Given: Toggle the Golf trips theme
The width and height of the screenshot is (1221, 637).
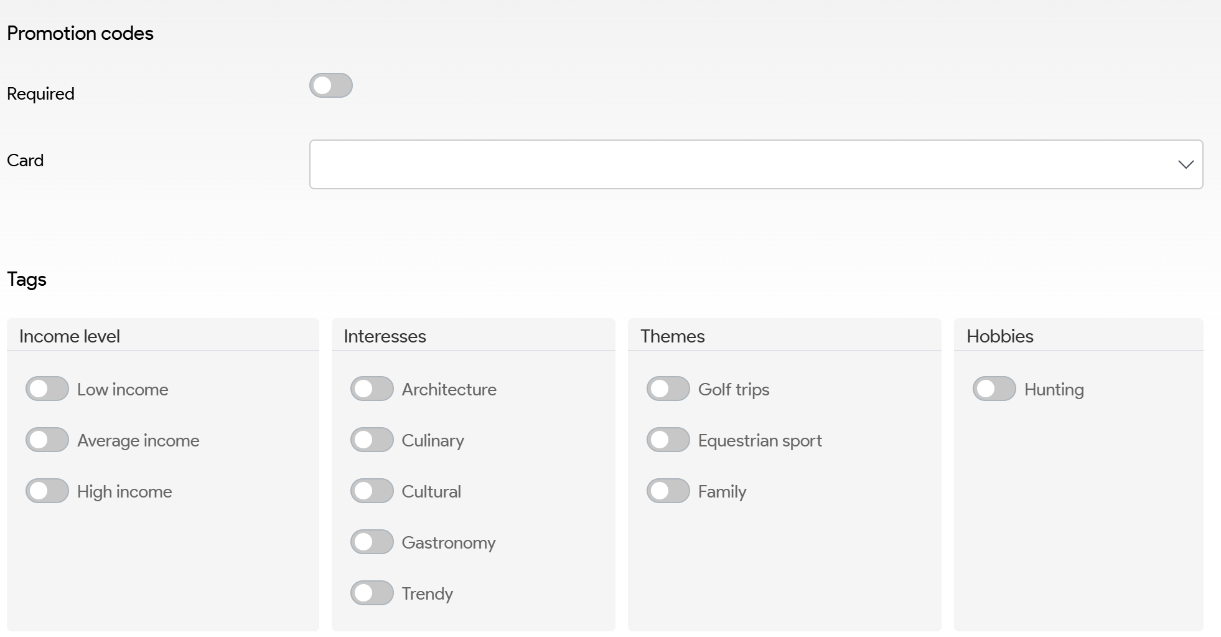Looking at the screenshot, I should (668, 389).
